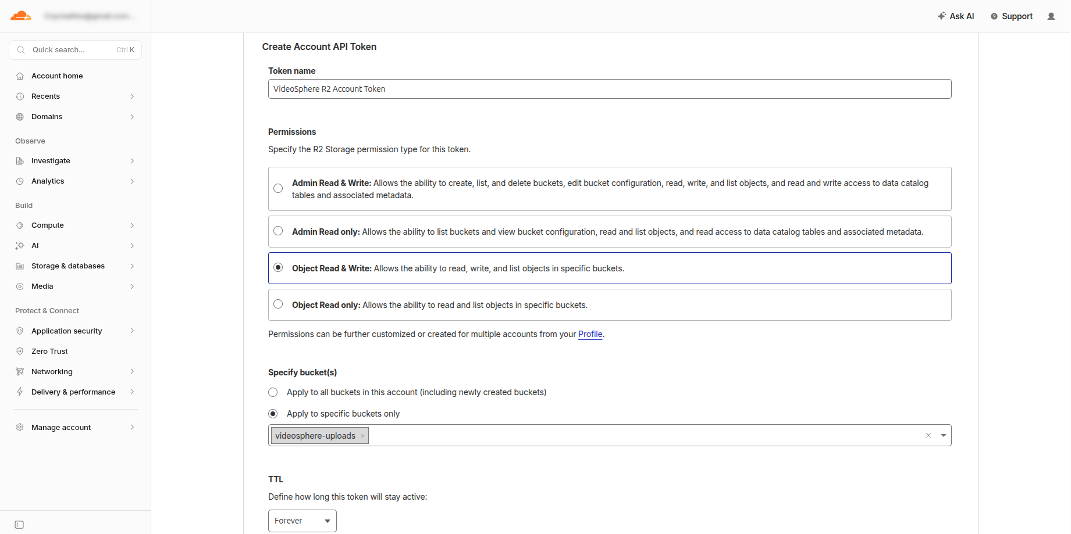1071x534 pixels.
Task: Click the Investigate icon in sidebar
Action: point(20,161)
